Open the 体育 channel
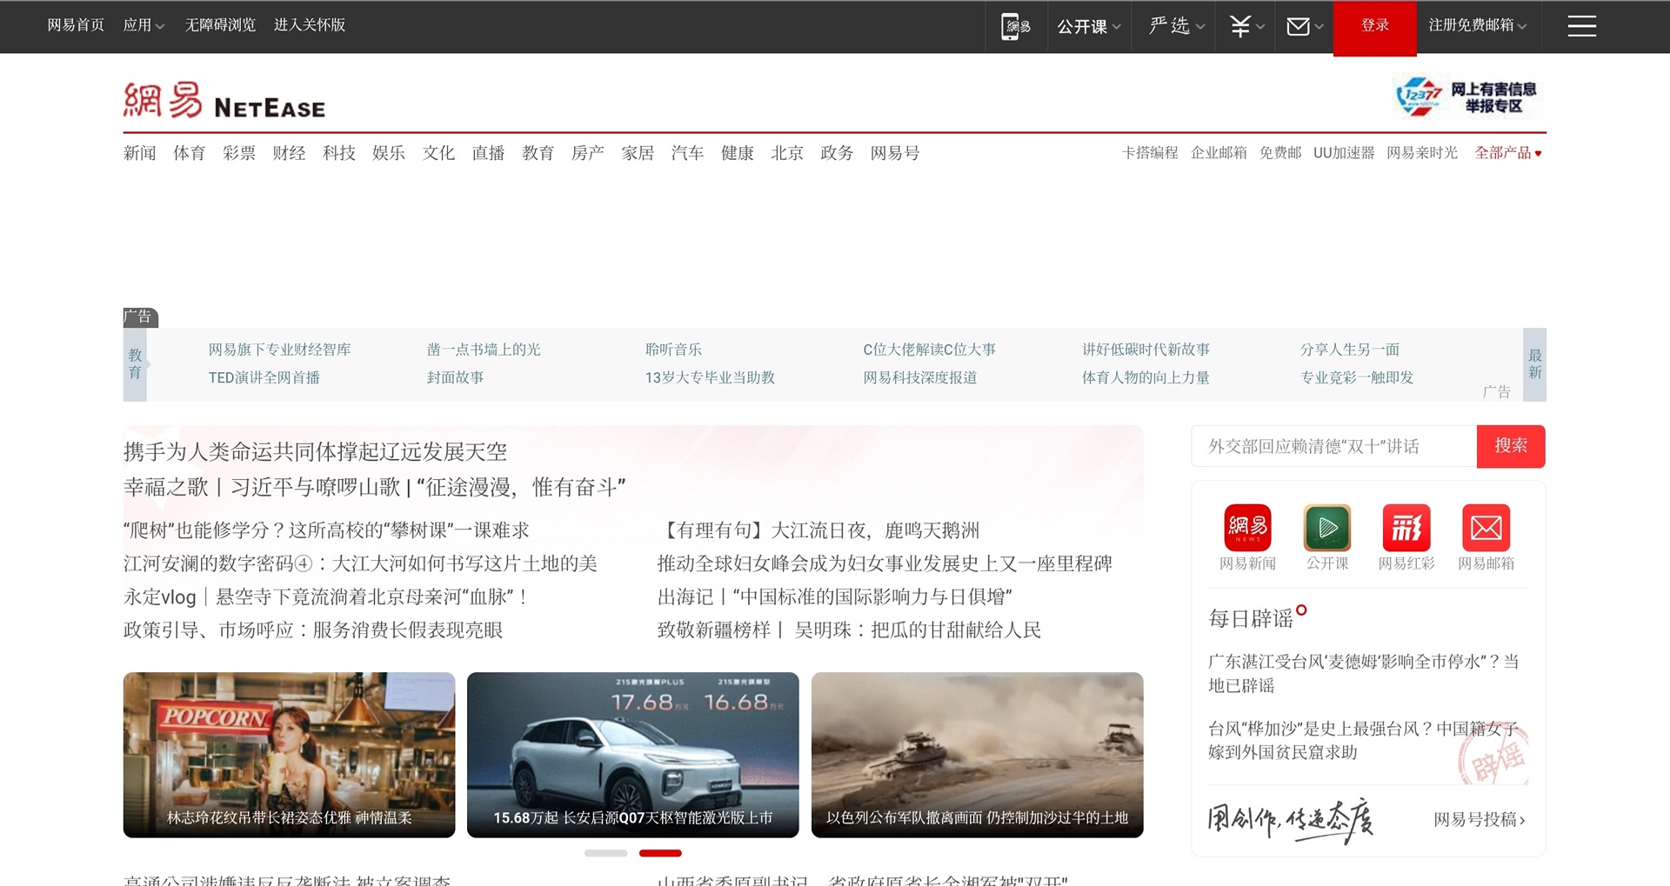 tap(190, 153)
